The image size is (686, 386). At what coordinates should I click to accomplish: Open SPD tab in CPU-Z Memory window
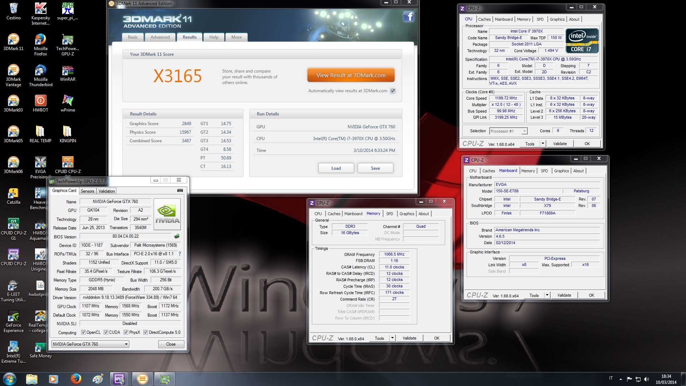coord(389,214)
